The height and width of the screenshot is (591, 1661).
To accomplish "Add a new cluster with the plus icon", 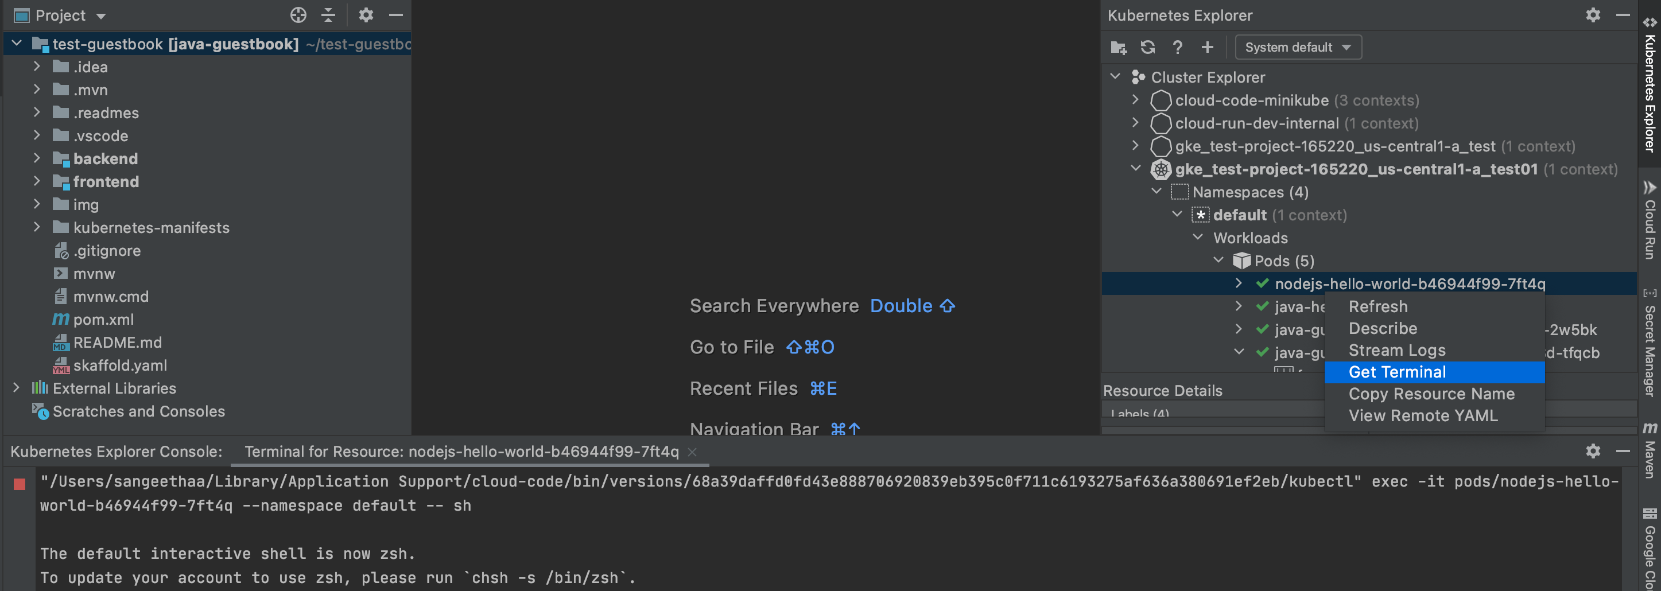I will pyautogui.click(x=1207, y=46).
